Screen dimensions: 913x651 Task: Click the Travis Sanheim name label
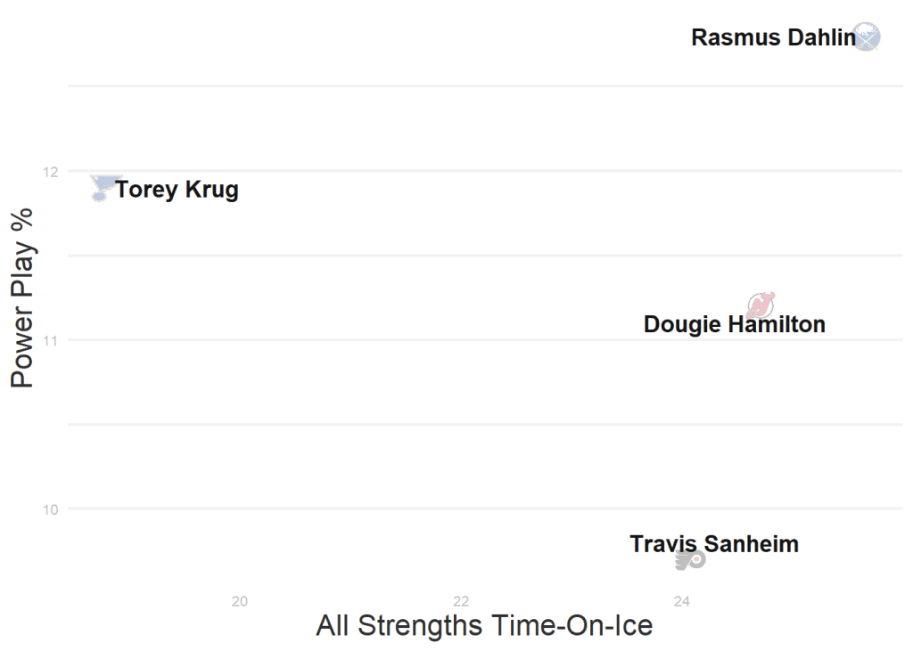point(713,543)
